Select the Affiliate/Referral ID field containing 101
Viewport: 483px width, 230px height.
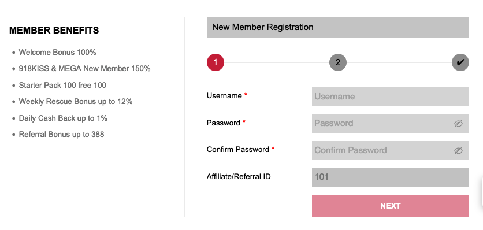point(391,177)
